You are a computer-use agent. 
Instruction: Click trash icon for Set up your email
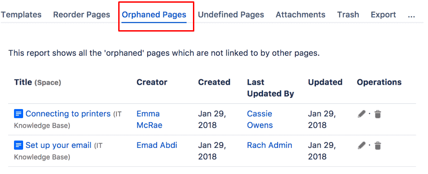tap(378, 146)
